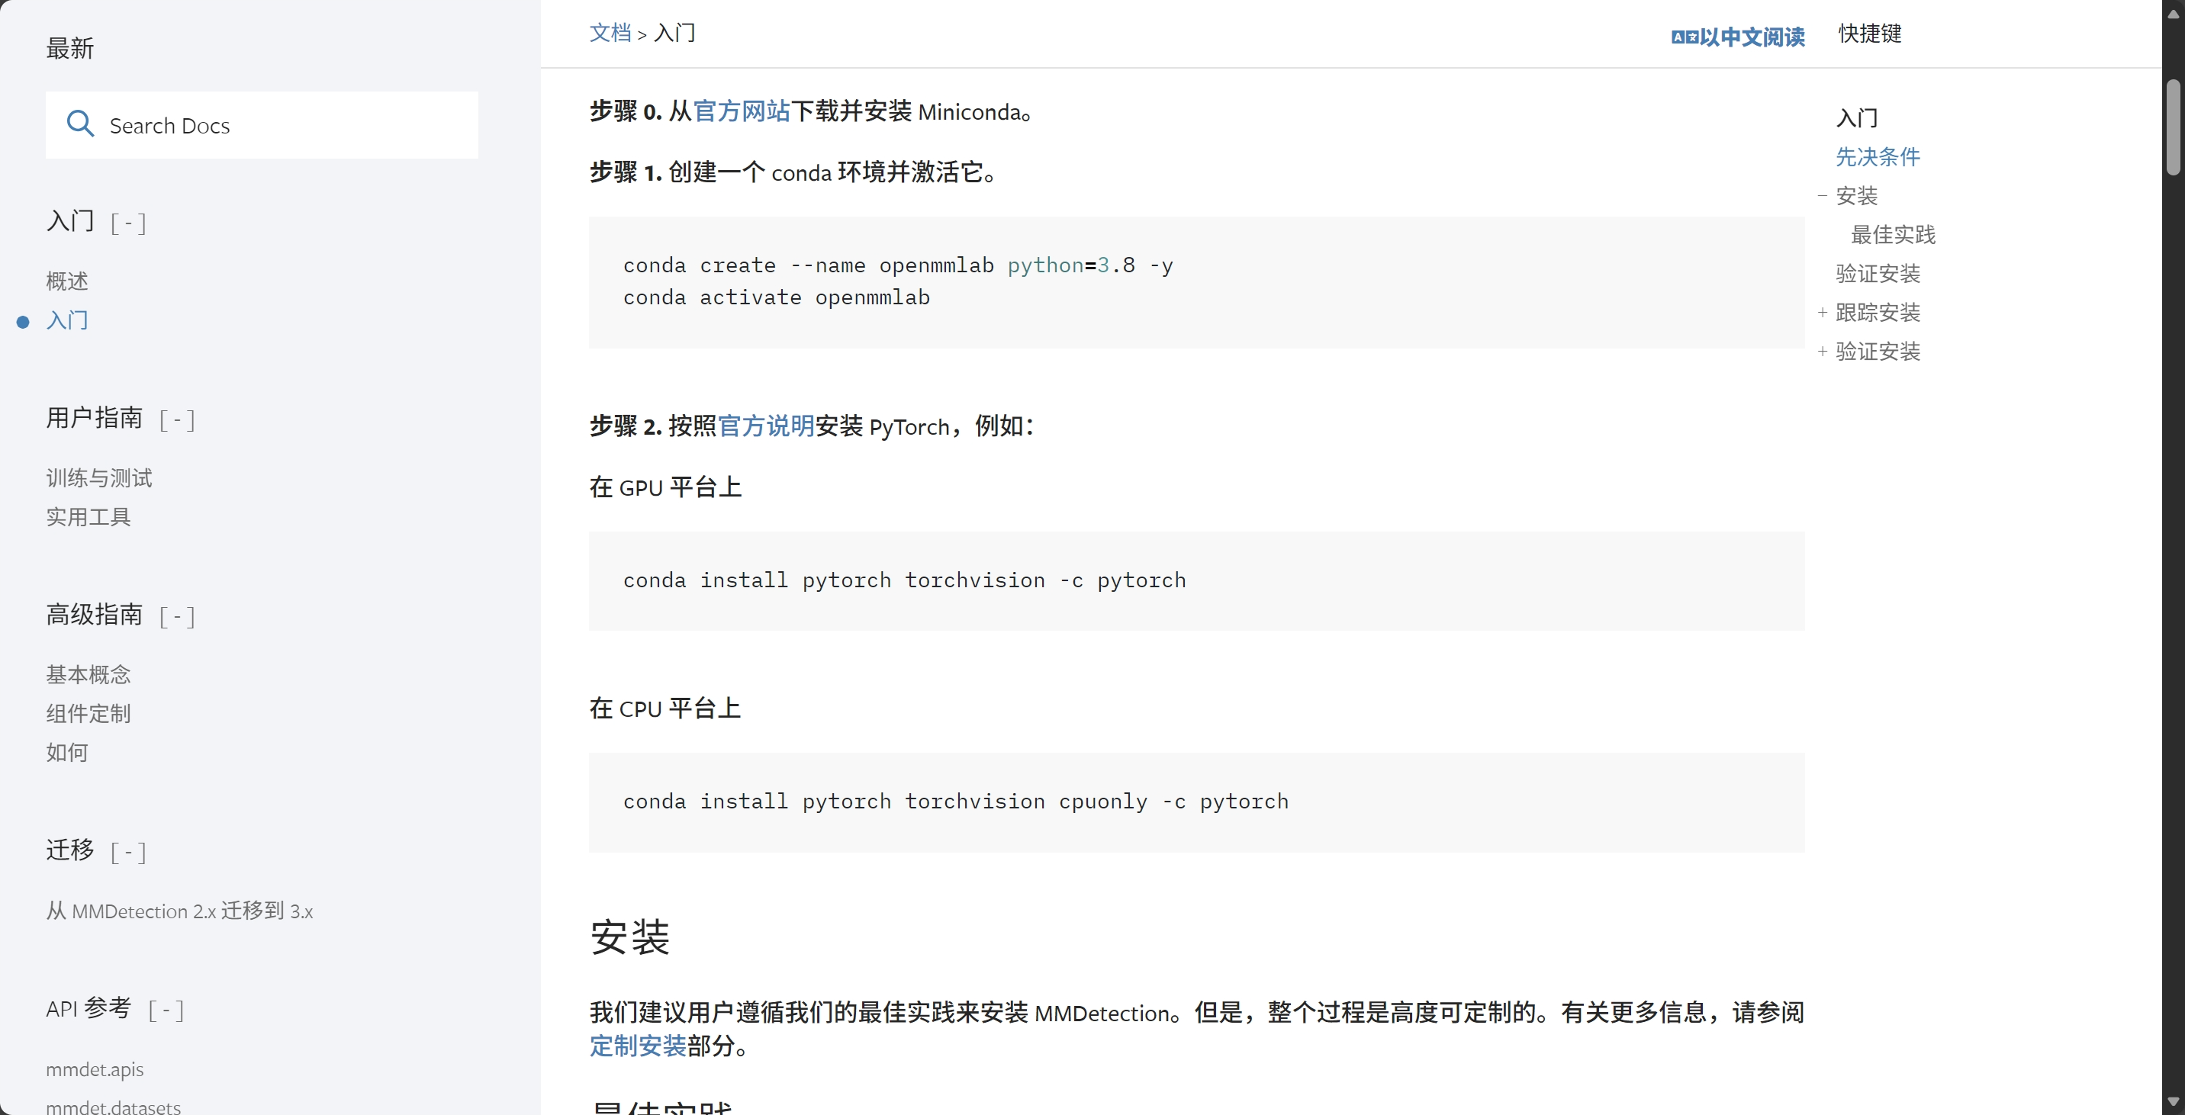The height and width of the screenshot is (1115, 2185).
Task: Expand 验证安装 in right table of contents
Action: coord(1823,351)
